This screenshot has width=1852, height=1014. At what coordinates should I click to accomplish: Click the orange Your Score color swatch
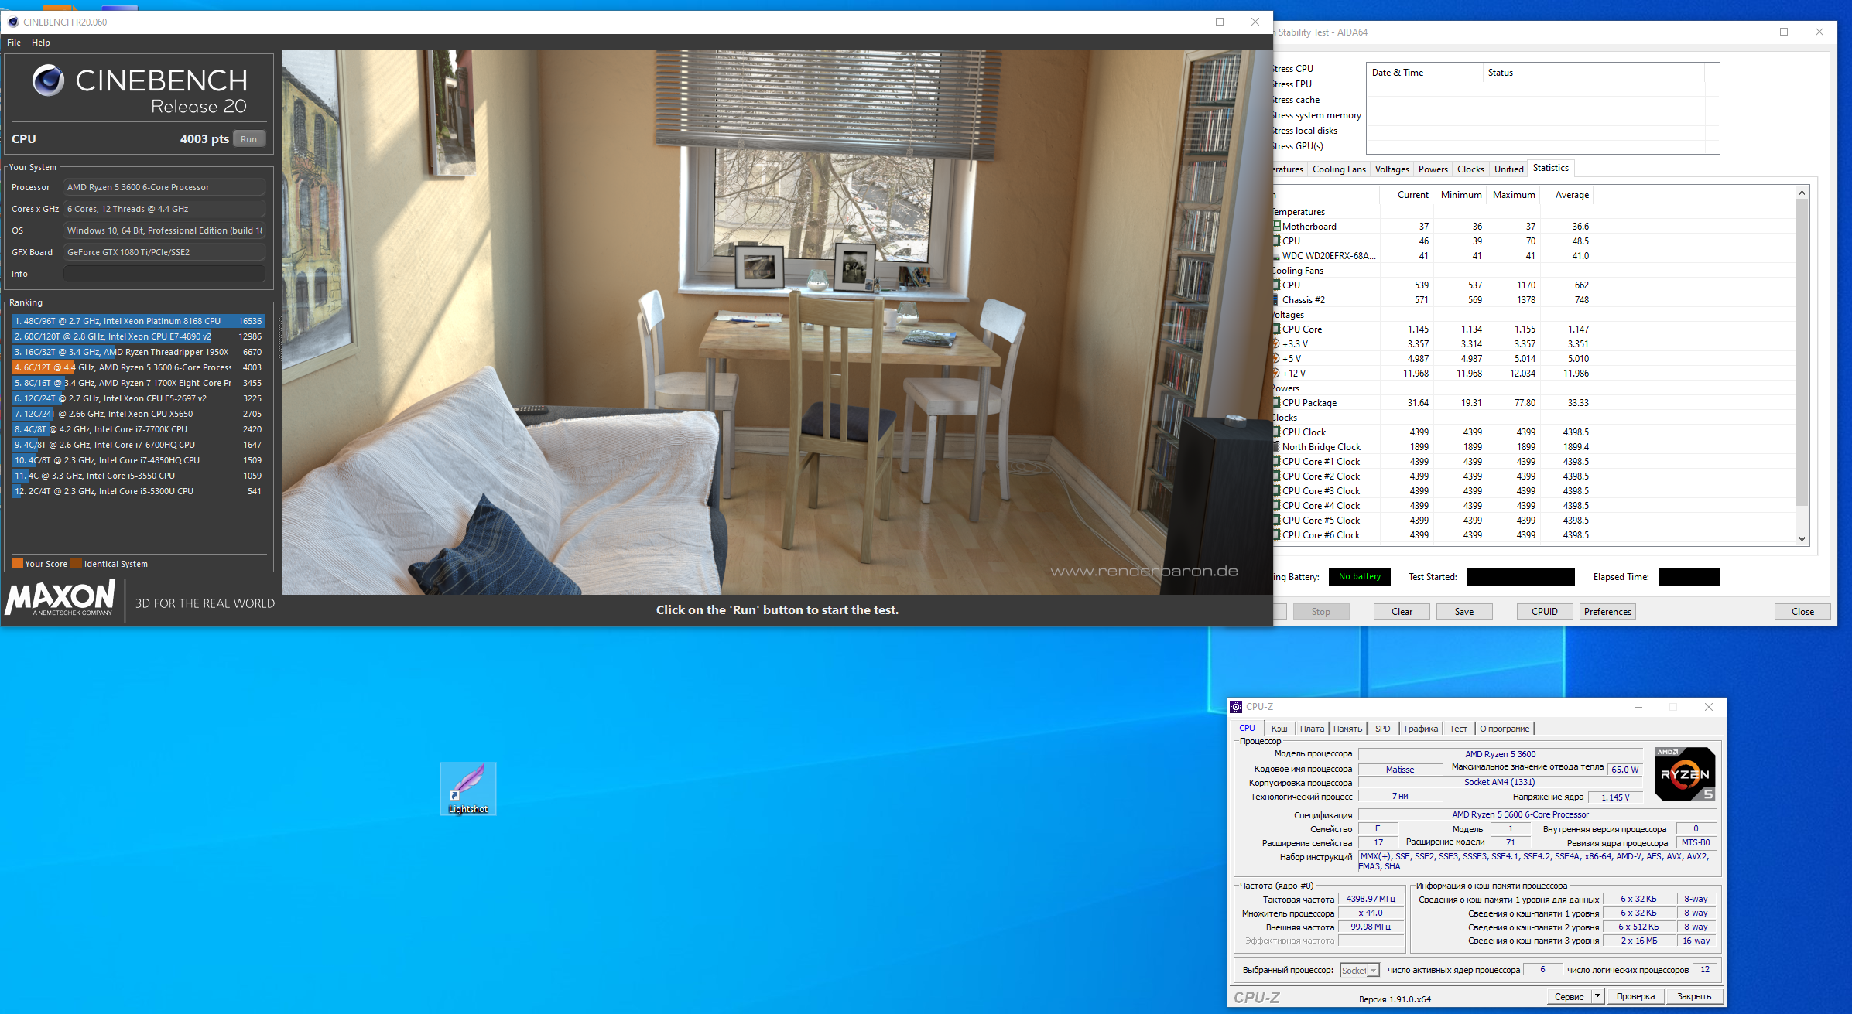pyautogui.click(x=17, y=564)
